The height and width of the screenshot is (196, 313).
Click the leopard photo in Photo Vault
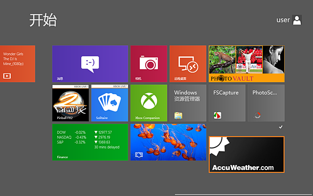223,60
